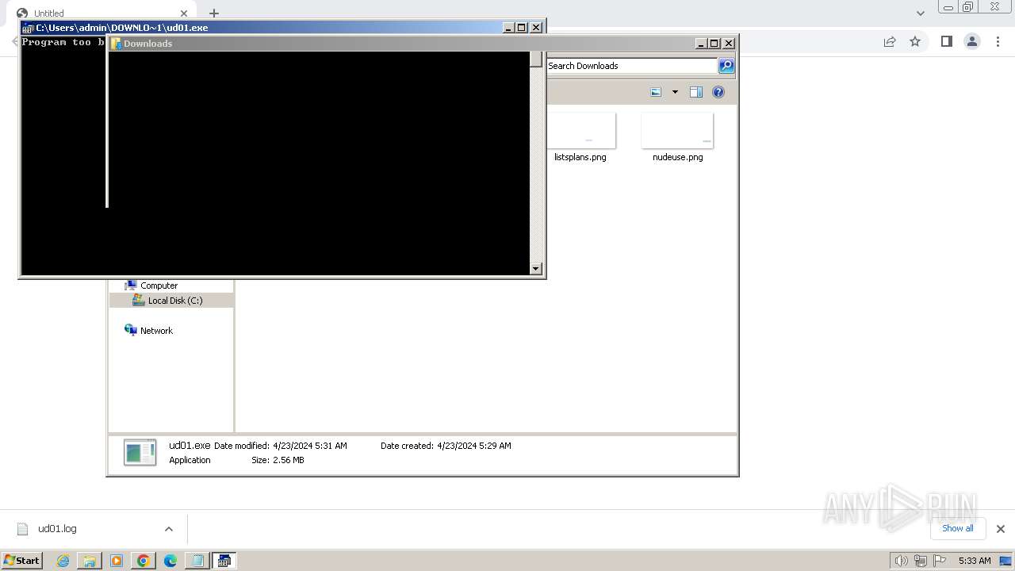Open the tab search chevron in Chrome
Image resolution: width=1015 pixels, height=571 pixels.
coord(921,13)
